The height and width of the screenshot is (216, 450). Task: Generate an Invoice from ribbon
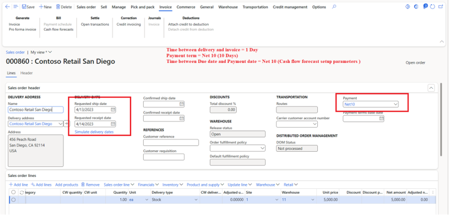pyautogui.click(x=14, y=24)
